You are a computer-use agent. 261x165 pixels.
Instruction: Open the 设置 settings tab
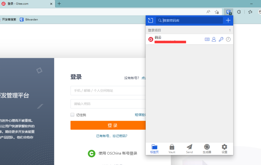tap(224, 149)
